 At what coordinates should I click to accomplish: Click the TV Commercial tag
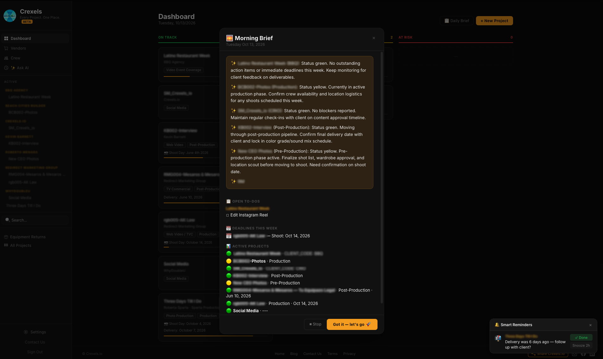[x=178, y=189]
